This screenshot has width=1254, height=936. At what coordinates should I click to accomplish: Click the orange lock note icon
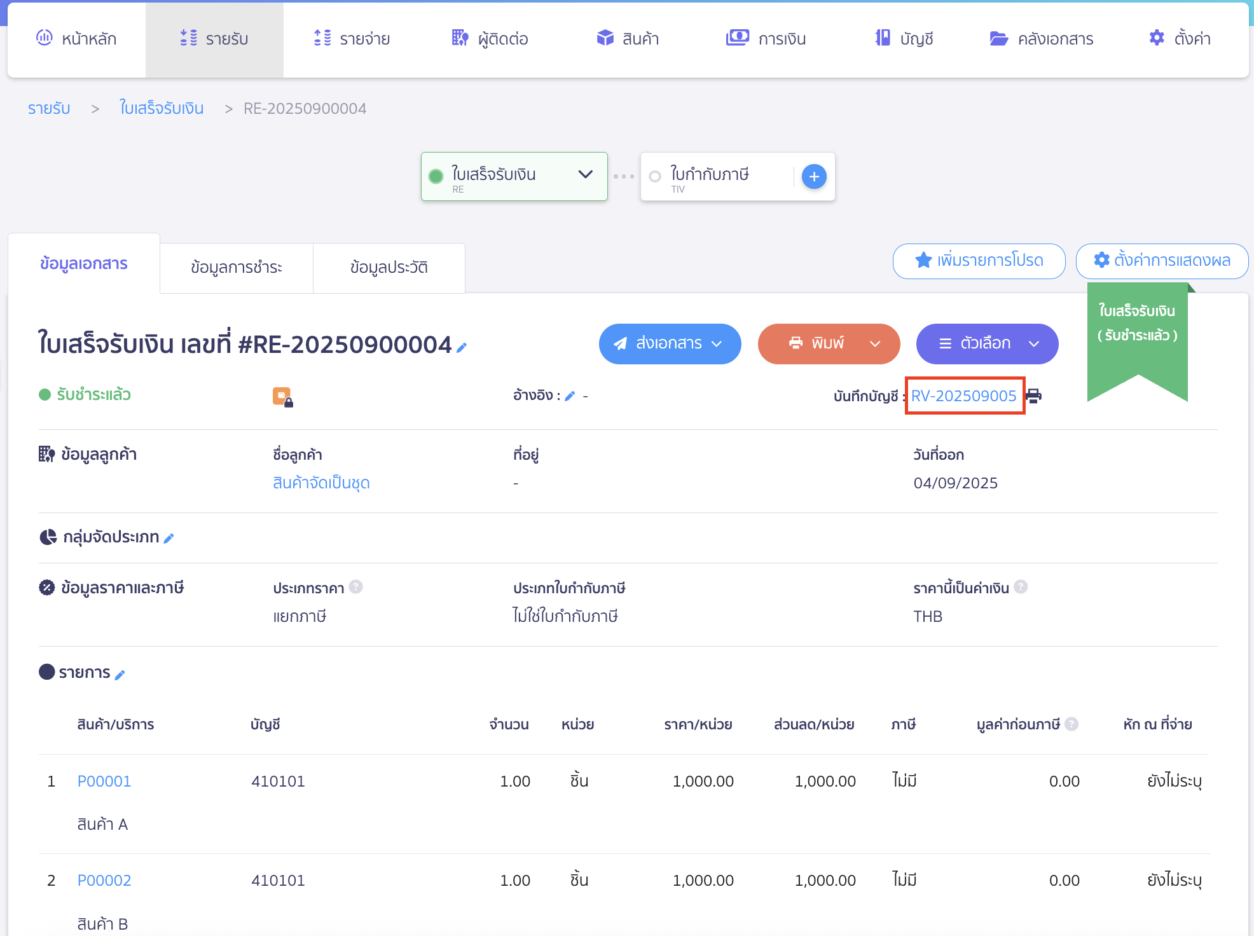[282, 397]
